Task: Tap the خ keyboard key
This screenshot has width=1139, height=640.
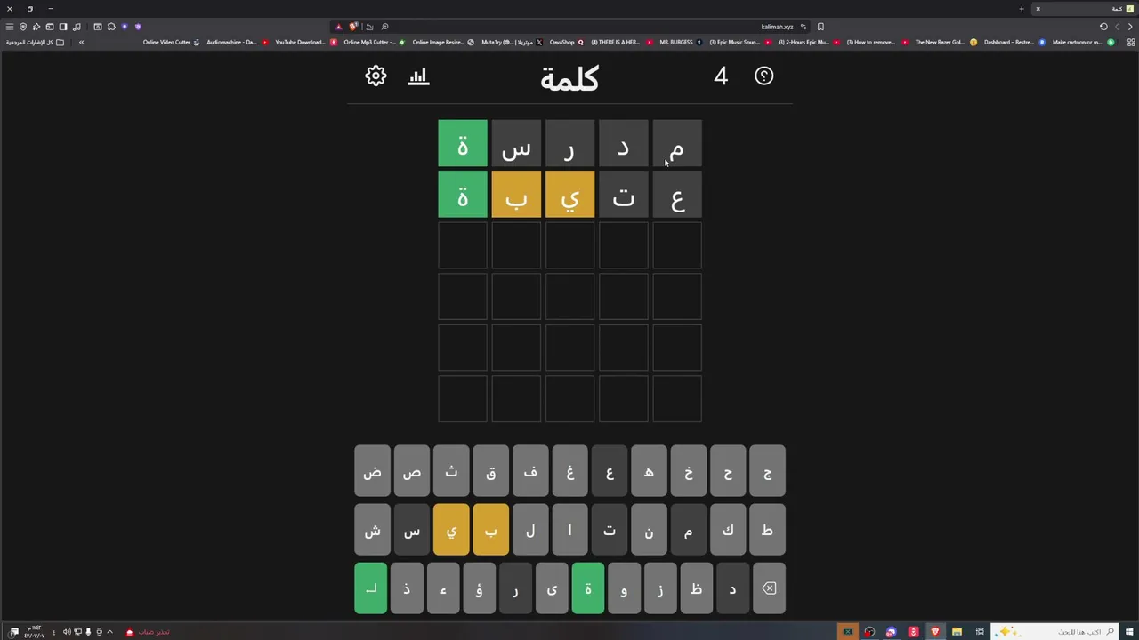Action: [689, 472]
